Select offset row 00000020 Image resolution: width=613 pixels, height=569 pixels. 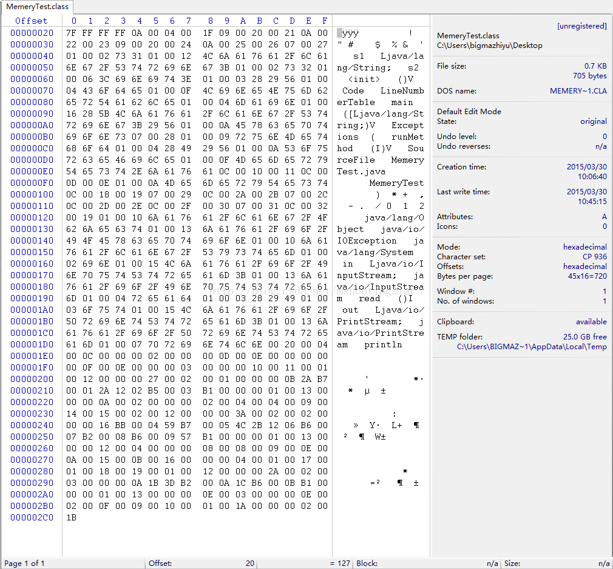[32, 33]
